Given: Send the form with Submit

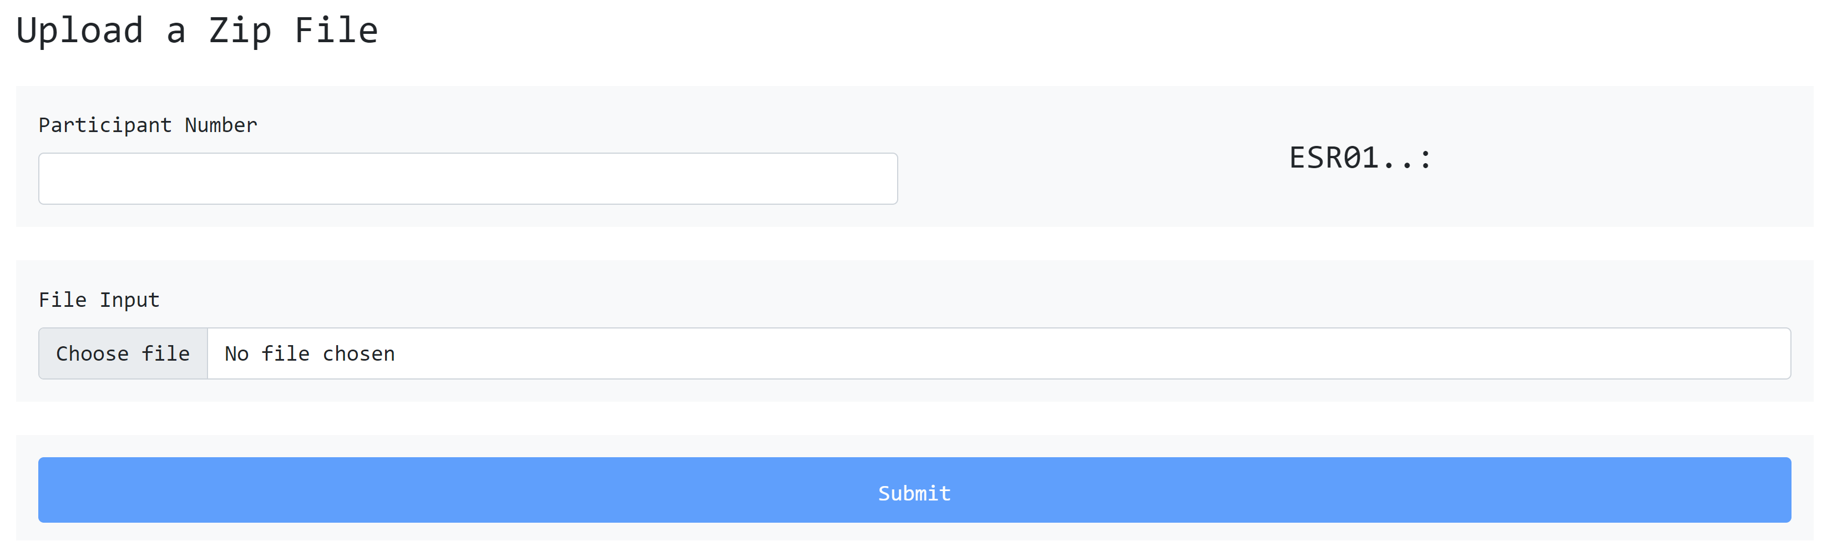Looking at the screenshot, I should click(x=914, y=490).
